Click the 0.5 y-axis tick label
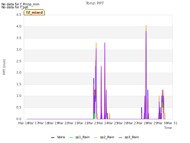190x143 pixels. coord(19,107)
